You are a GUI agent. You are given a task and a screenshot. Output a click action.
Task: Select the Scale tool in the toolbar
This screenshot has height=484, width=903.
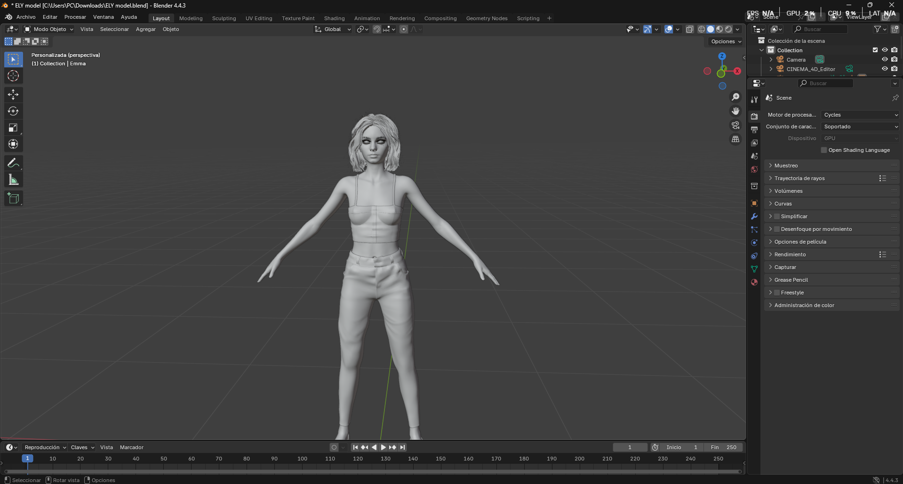(x=13, y=127)
